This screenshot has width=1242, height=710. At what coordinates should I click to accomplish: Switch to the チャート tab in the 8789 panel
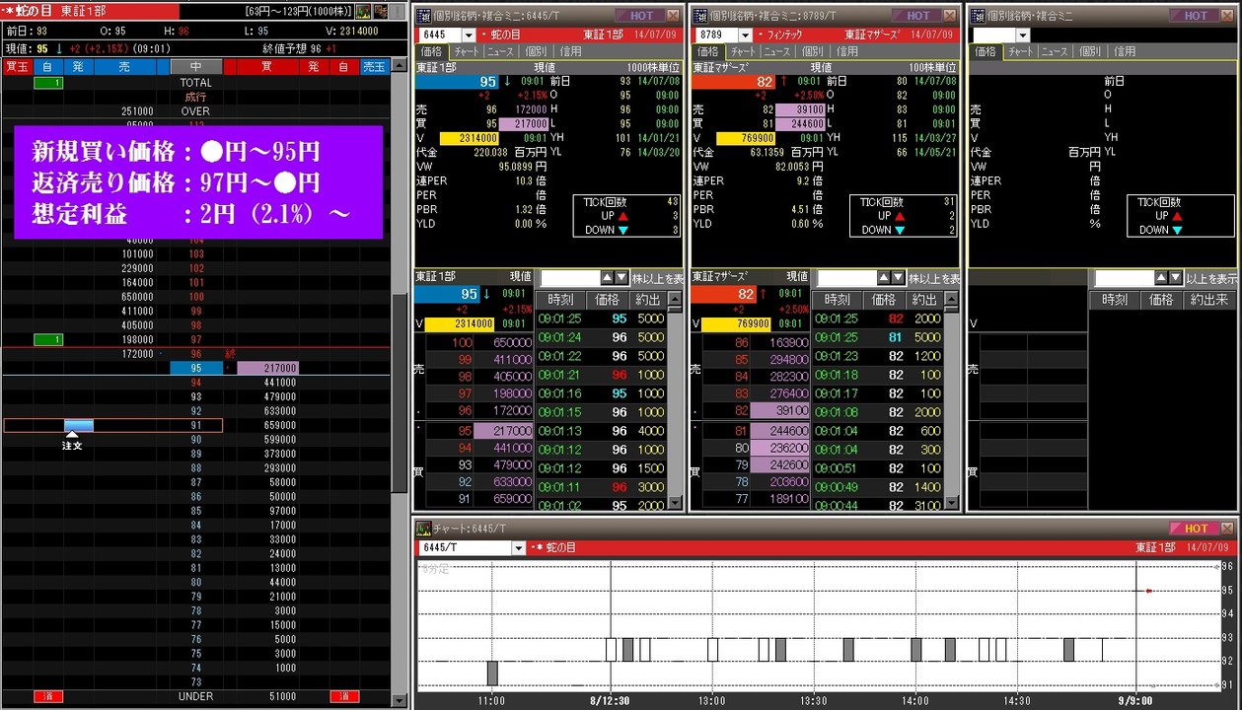coord(745,51)
